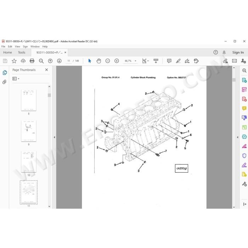The height and width of the screenshot is (248, 248).
Task: Click thumbnail panel scroll down arrow
Action: [49, 206]
